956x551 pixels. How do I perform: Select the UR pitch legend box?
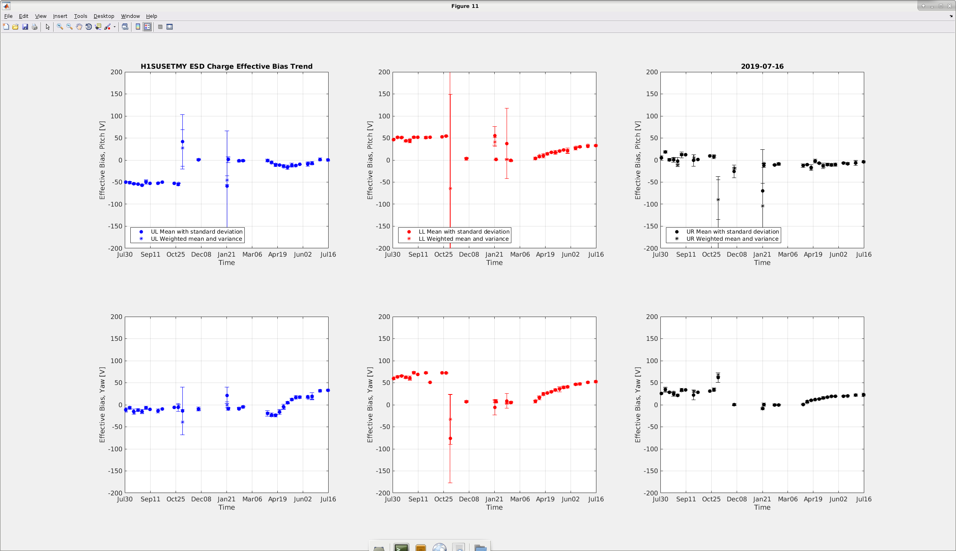coord(724,235)
